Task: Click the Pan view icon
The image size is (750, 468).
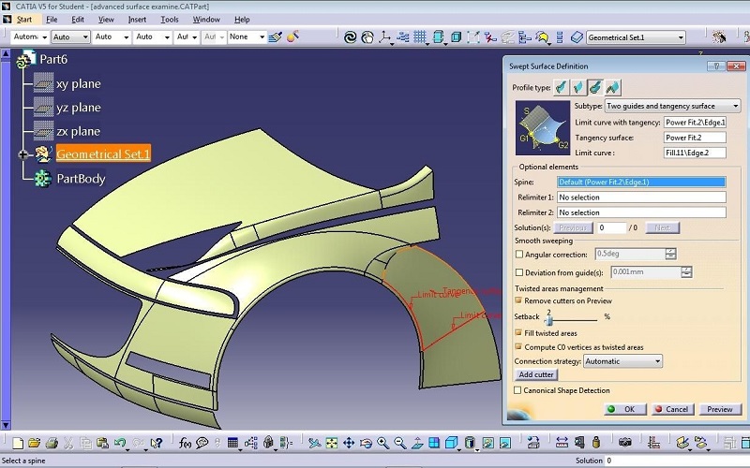Action: 349,443
